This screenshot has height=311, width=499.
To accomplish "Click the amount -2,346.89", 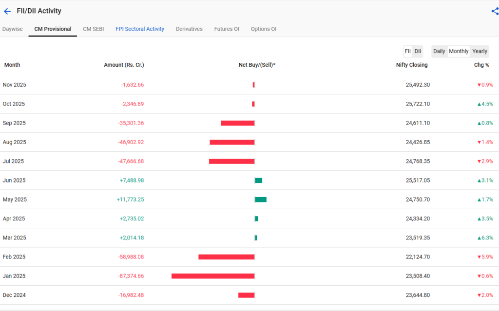I will 133,104.
